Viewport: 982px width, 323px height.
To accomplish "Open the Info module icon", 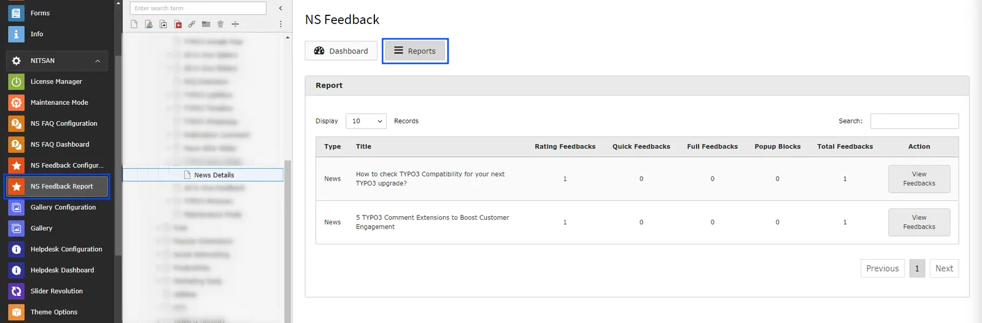I will (x=17, y=34).
